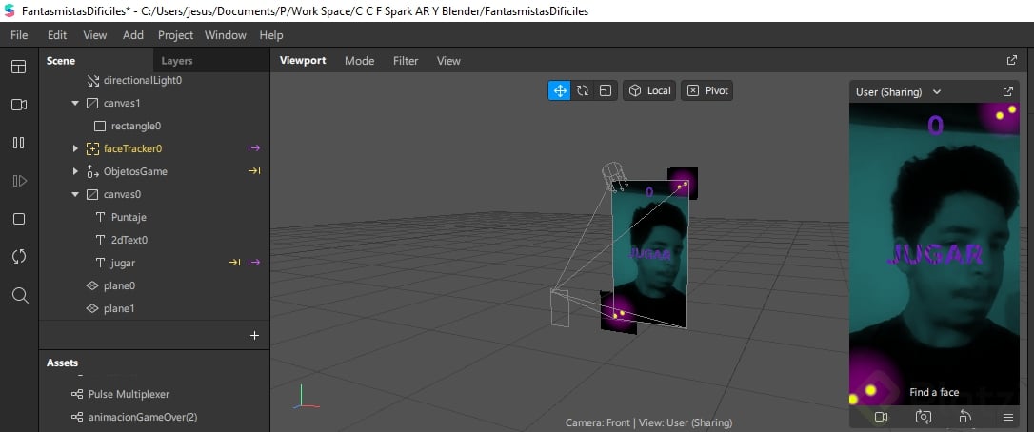The height and width of the screenshot is (432, 1034).
Task: Toggle Pivot mode button
Action: pyautogui.click(x=706, y=91)
